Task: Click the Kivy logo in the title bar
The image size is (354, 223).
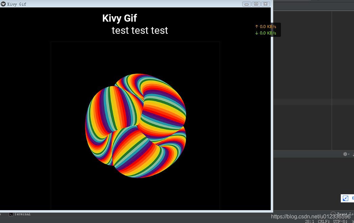Action: click(3, 4)
